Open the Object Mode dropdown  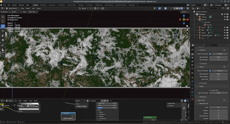(12, 9)
